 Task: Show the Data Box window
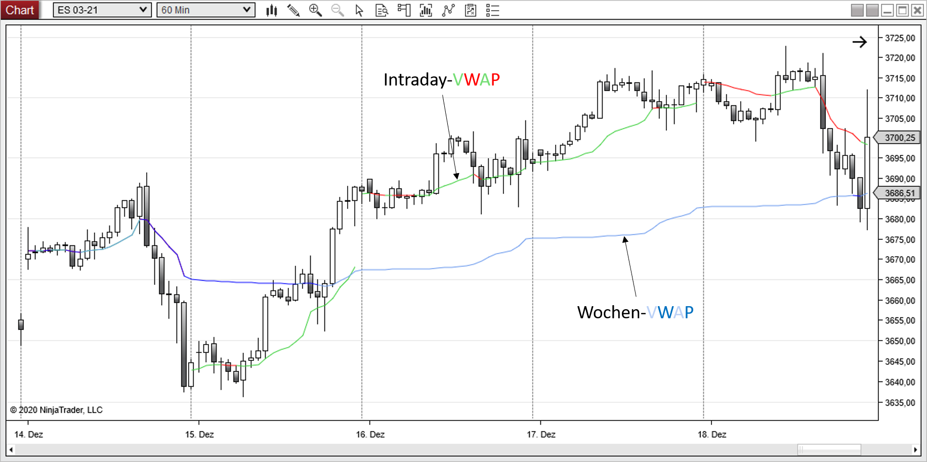tap(382, 10)
